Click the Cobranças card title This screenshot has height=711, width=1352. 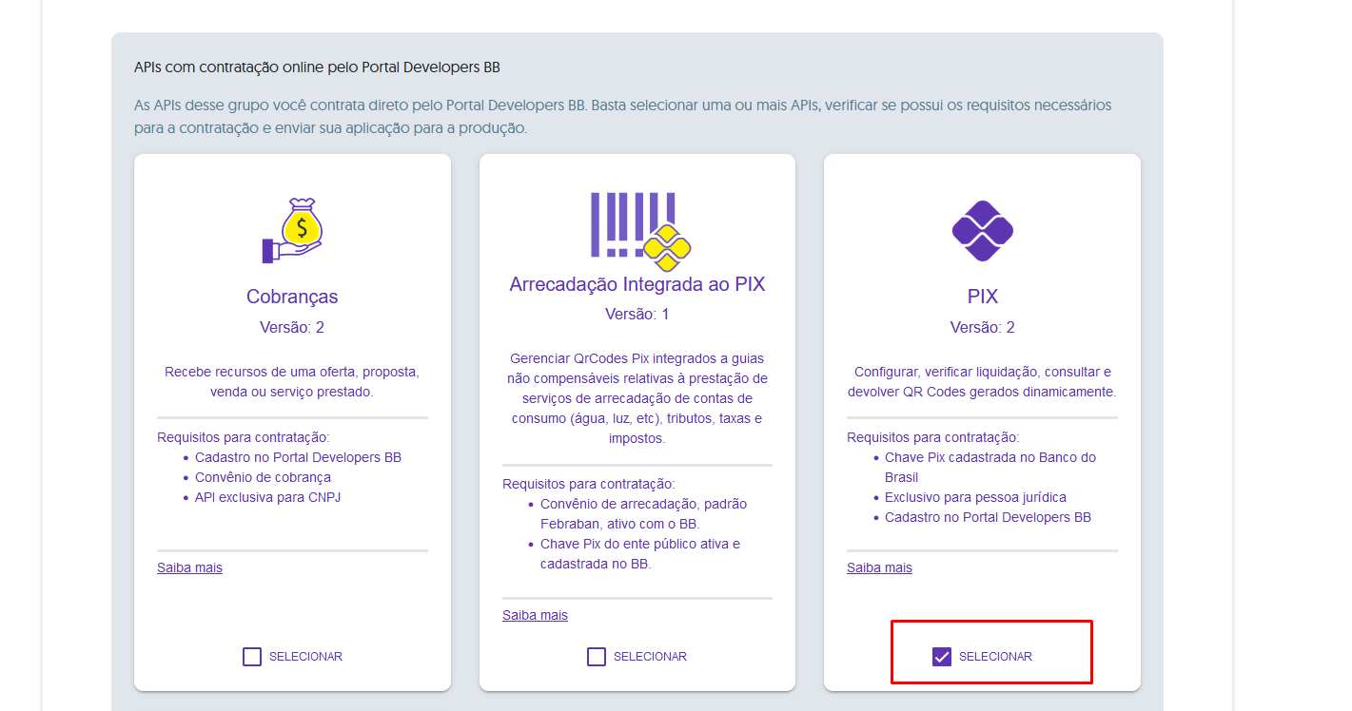(x=292, y=297)
